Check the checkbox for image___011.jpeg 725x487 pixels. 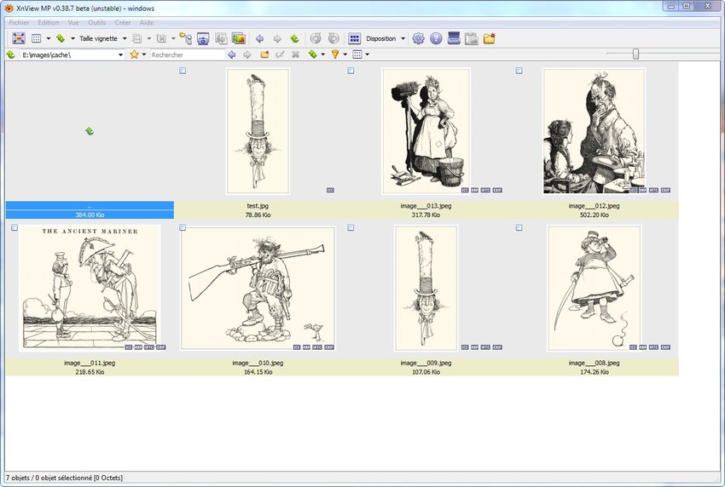click(14, 227)
